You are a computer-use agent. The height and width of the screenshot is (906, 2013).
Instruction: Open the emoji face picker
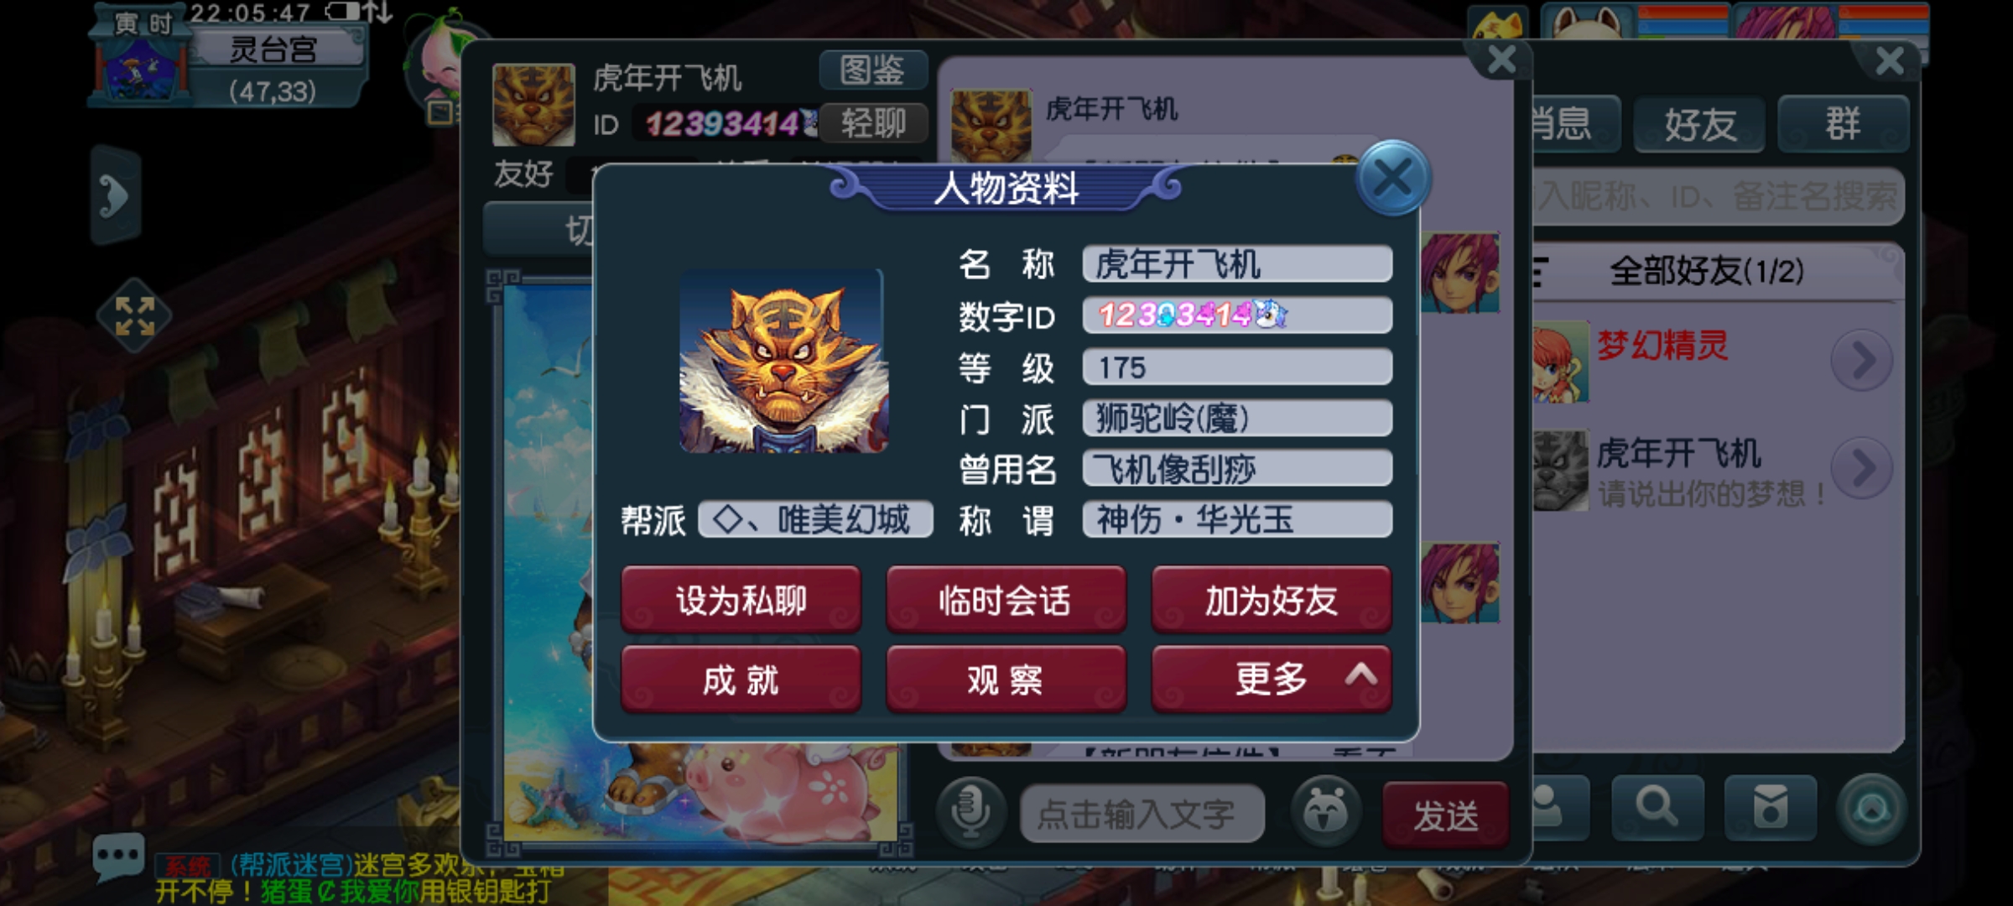click(1325, 811)
